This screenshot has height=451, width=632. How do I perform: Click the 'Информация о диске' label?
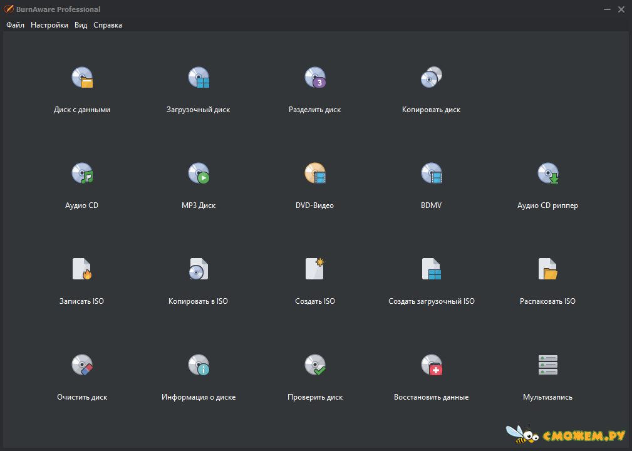coord(199,397)
